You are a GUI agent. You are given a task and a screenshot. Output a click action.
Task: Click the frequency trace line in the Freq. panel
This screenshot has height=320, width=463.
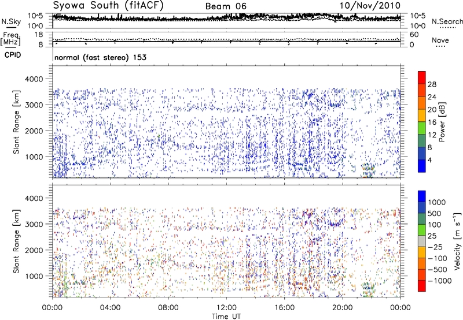pyautogui.click(x=226, y=42)
